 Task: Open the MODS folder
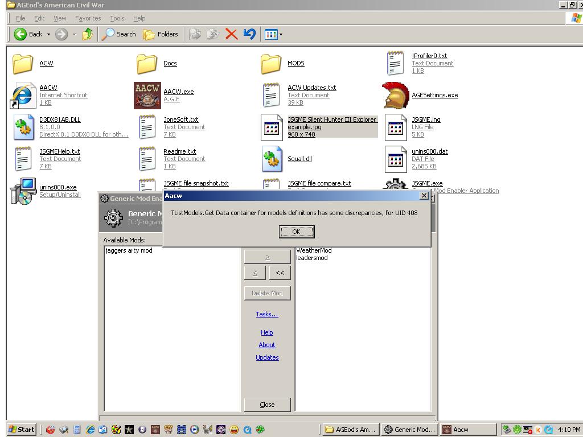[x=271, y=63]
